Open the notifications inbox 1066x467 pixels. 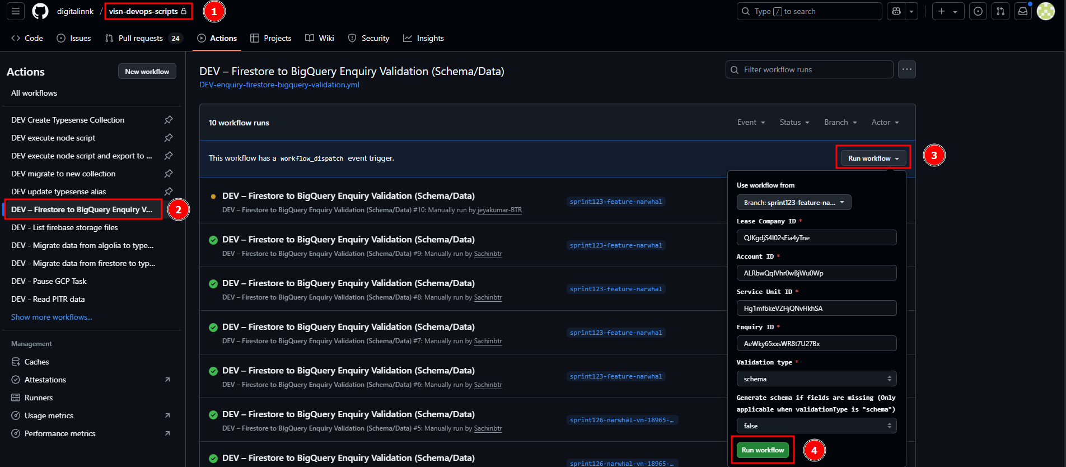tap(1023, 11)
